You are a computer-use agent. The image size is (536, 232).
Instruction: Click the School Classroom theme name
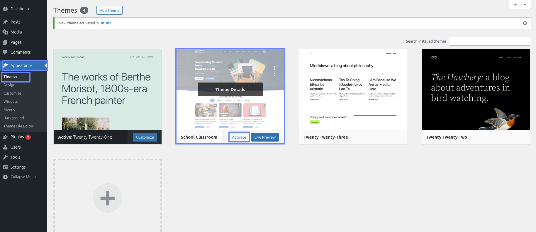click(199, 137)
